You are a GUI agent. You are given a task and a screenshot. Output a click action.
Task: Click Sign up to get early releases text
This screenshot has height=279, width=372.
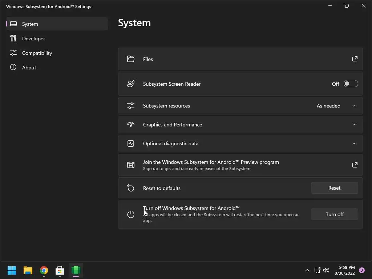tap(197, 169)
